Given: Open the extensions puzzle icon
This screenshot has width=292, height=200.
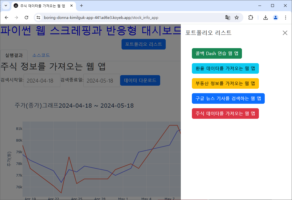Looking at the screenshot, I should click(x=251, y=18).
